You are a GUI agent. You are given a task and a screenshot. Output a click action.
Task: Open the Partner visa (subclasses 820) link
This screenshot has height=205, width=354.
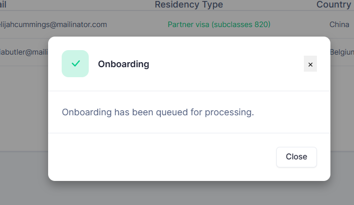tap(219, 25)
